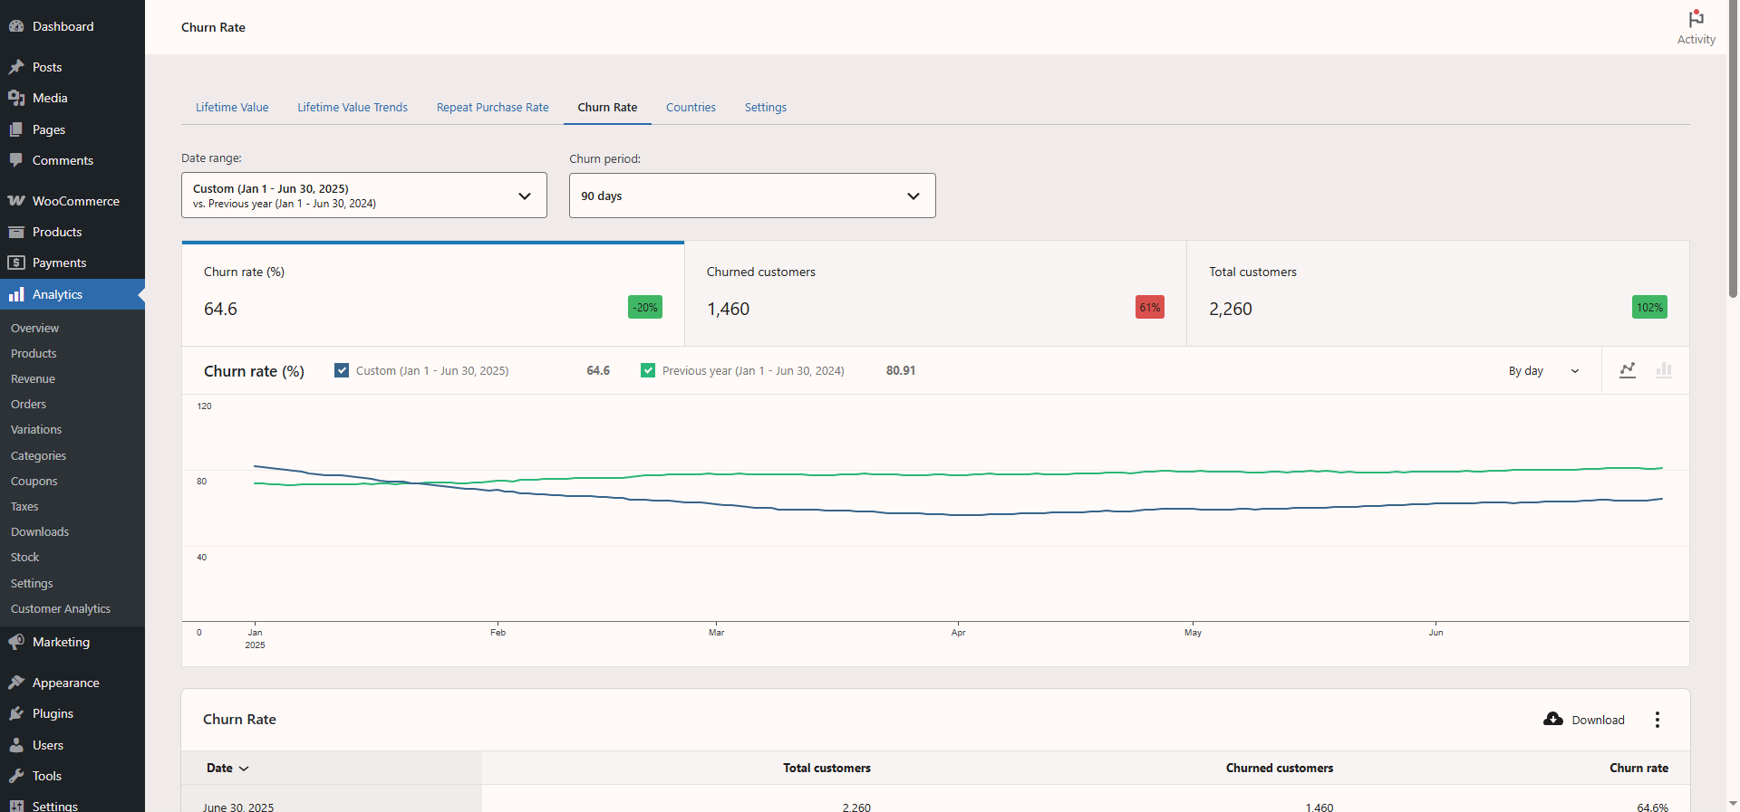Uncheck the Previous year series checkbox
Image resolution: width=1740 pixels, height=812 pixels.
[x=648, y=370]
